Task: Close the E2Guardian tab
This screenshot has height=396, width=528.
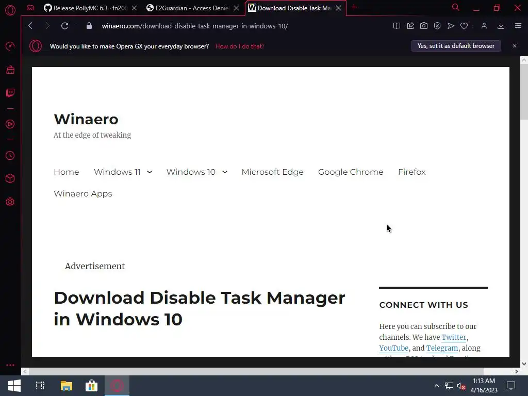Action: (x=236, y=8)
